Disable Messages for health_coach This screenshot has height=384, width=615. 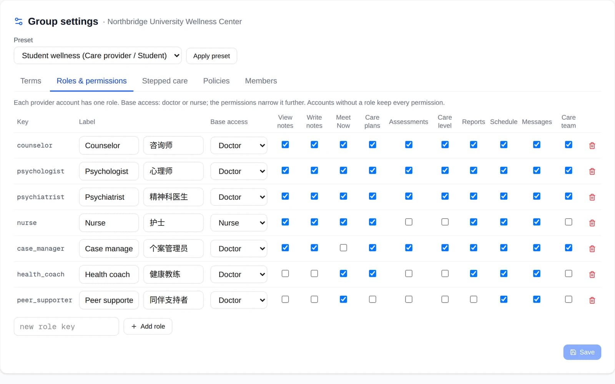537,273
